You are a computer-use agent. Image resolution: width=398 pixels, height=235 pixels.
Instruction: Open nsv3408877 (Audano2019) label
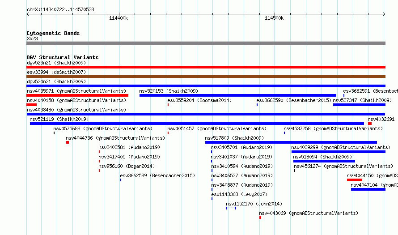(242, 185)
